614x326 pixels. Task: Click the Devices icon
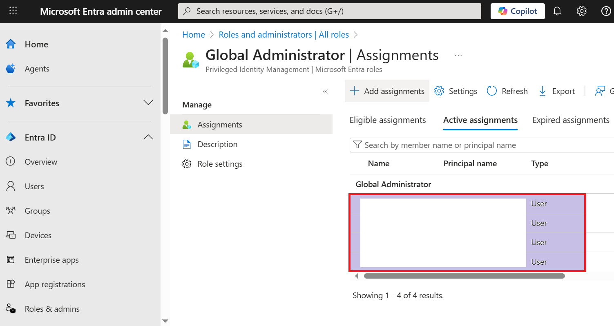(x=11, y=235)
